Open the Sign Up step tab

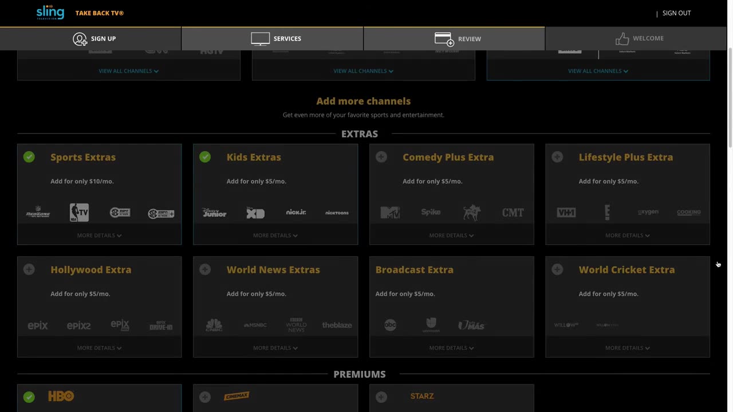pyautogui.click(x=90, y=38)
